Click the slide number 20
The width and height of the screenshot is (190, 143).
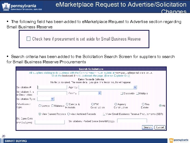[3, 136]
